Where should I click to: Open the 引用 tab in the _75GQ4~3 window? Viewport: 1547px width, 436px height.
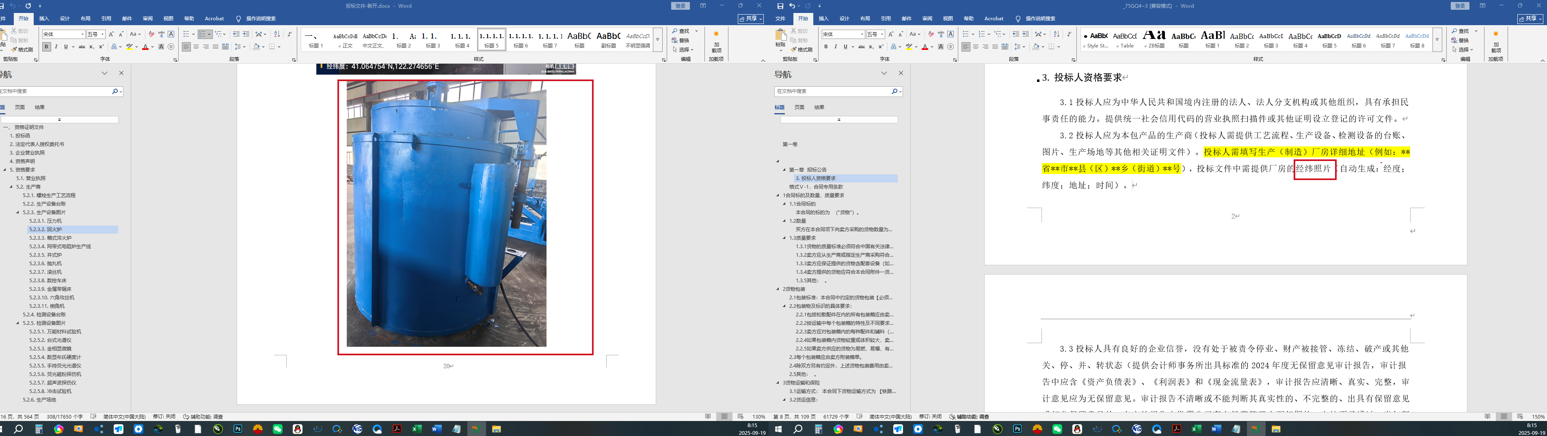(x=886, y=19)
